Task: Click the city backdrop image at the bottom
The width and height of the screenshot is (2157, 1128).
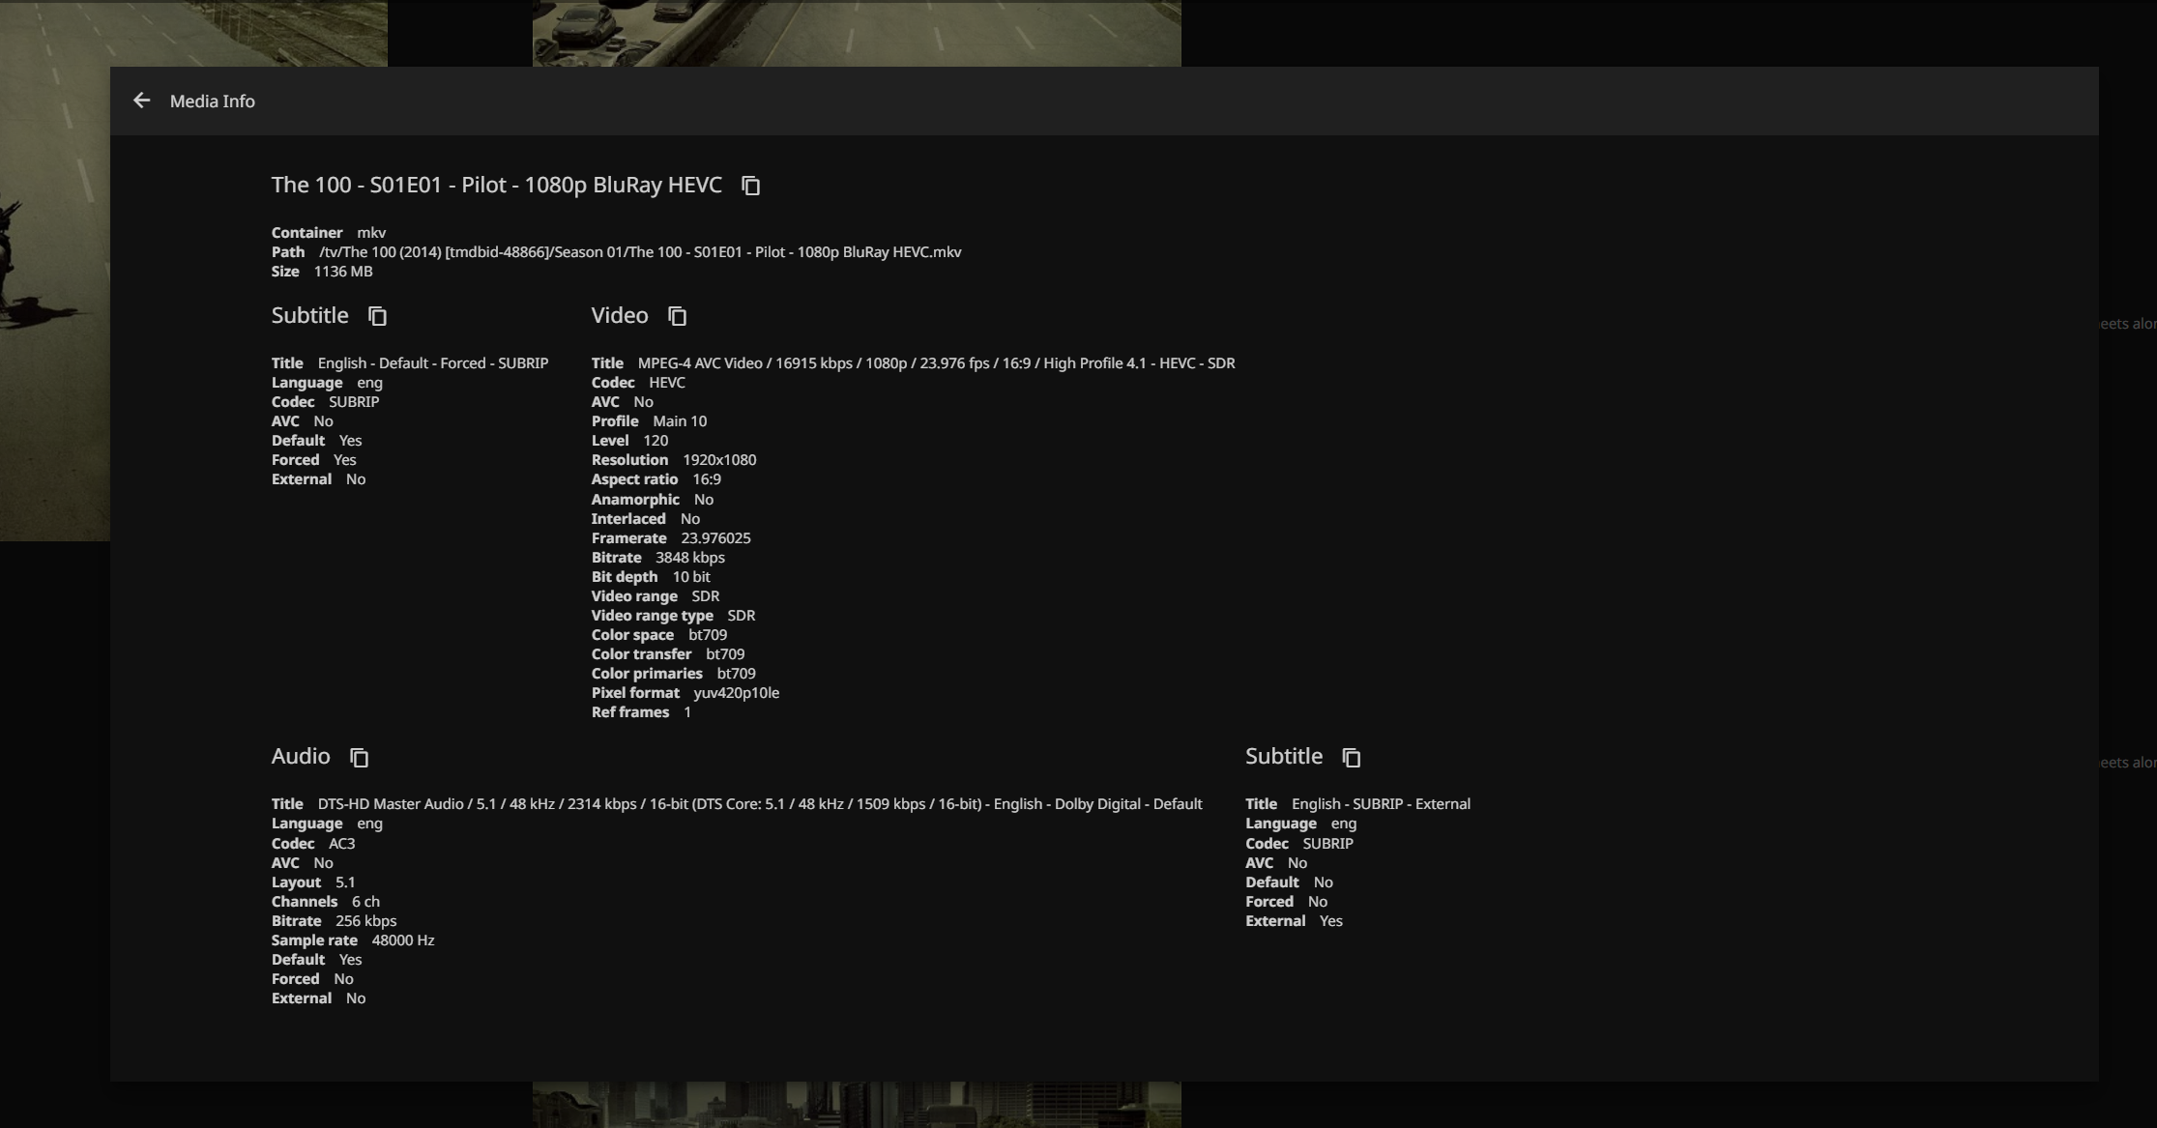Action: [856, 1105]
